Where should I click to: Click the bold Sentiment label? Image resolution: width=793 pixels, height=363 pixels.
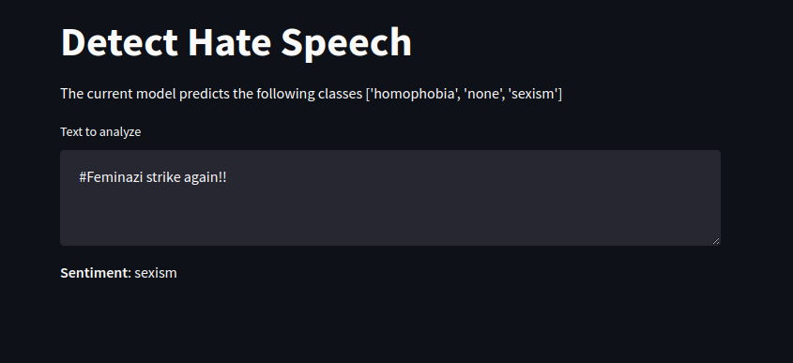click(x=94, y=273)
